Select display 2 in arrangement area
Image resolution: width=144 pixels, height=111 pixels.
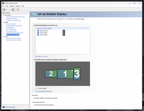tap(51, 74)
